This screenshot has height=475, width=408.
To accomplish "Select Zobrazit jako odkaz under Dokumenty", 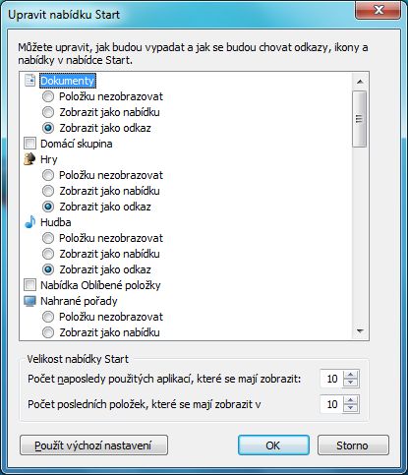I will [48, 128].
